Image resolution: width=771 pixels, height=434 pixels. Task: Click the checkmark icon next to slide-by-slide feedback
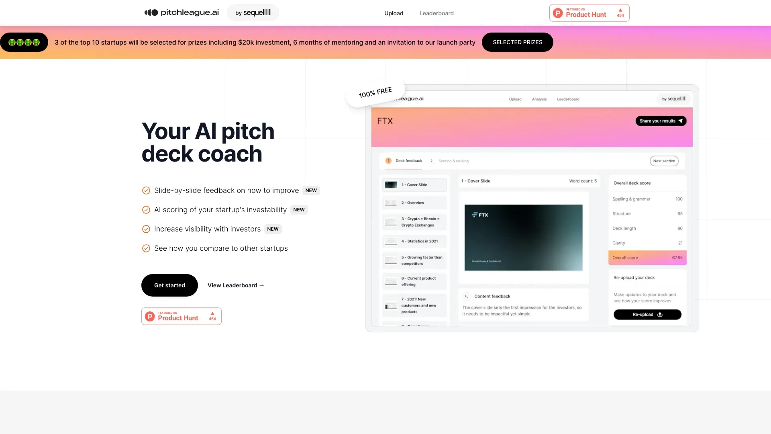click(146, 190)
